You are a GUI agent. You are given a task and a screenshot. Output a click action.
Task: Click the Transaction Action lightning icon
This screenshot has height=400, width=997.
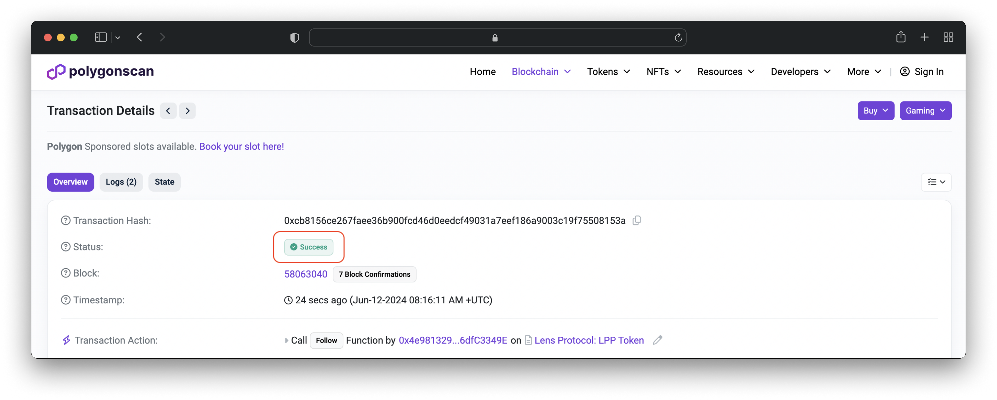coord(67,340)
